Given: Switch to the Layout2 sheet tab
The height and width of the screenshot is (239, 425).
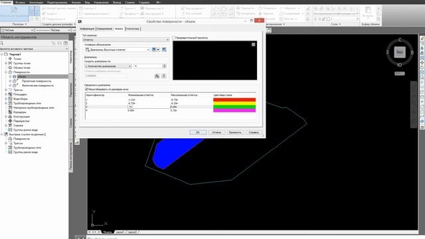Looking at the screenshot, I should click(132, 232).
